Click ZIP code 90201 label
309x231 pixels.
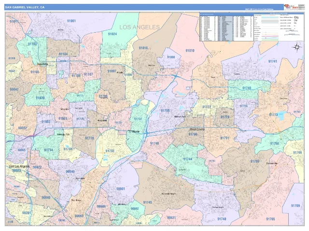[x=27, y=213]
